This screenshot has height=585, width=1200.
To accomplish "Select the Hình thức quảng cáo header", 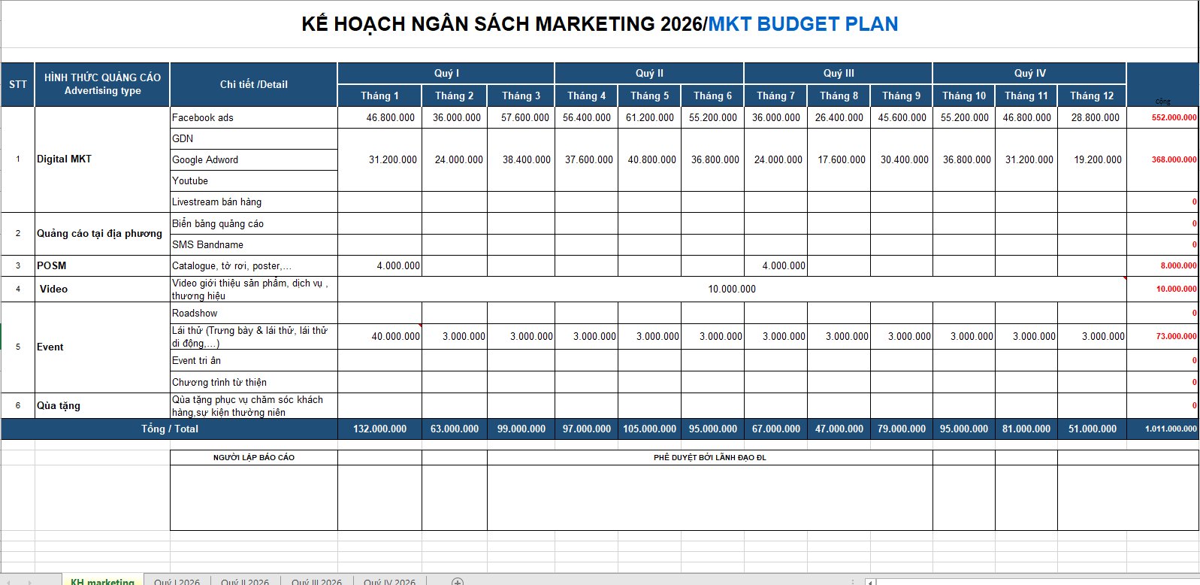I will [x=102, y=84].
